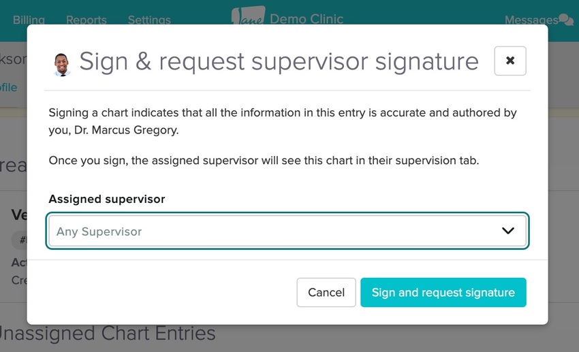Open the Settings menu item
Viewport: 579px width, 352px height.
(149, 20)
